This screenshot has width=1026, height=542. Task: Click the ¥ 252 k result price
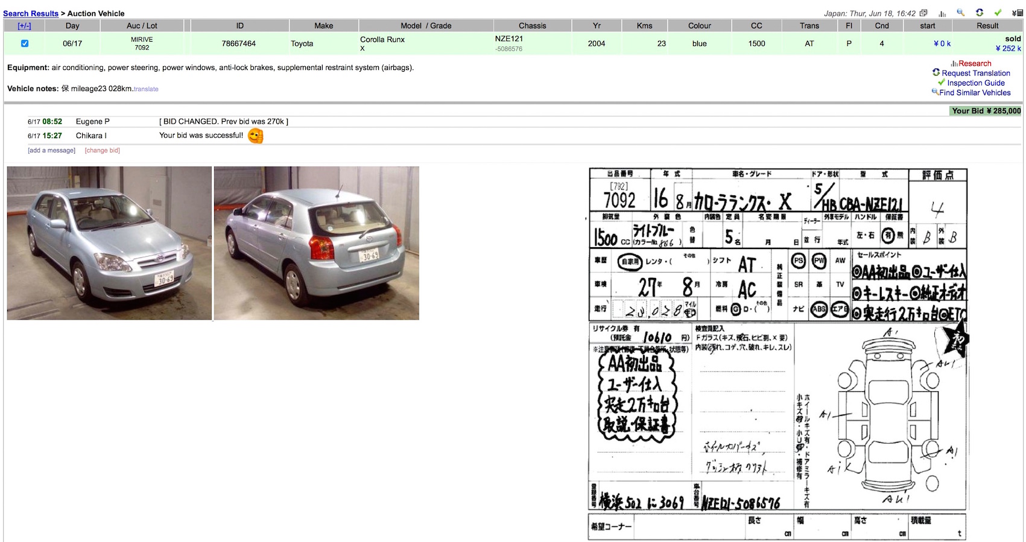tap(1008, 48)
